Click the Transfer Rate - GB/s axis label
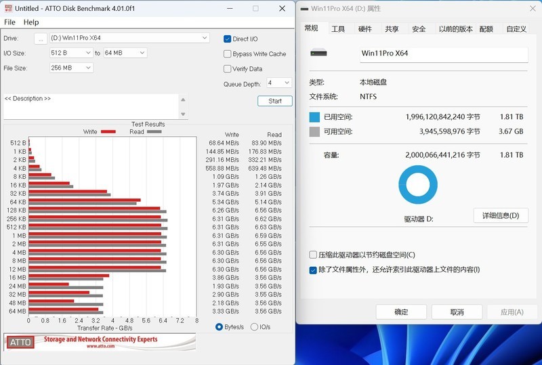Screen dimensions: 542x365 point(105,328)
